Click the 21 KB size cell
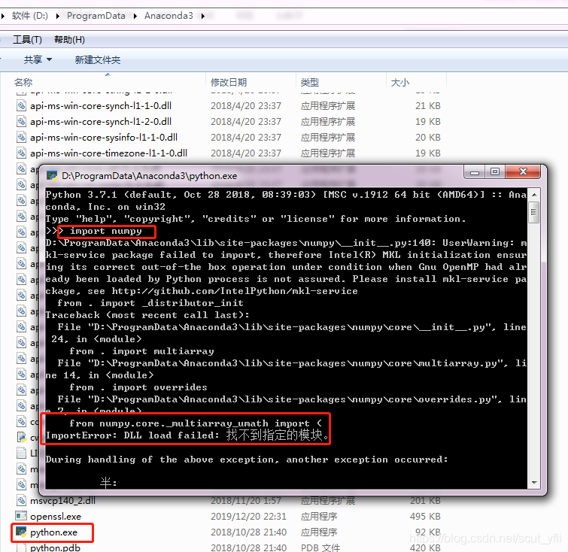Viewport: 568px width, 552px height. (428, 106)
